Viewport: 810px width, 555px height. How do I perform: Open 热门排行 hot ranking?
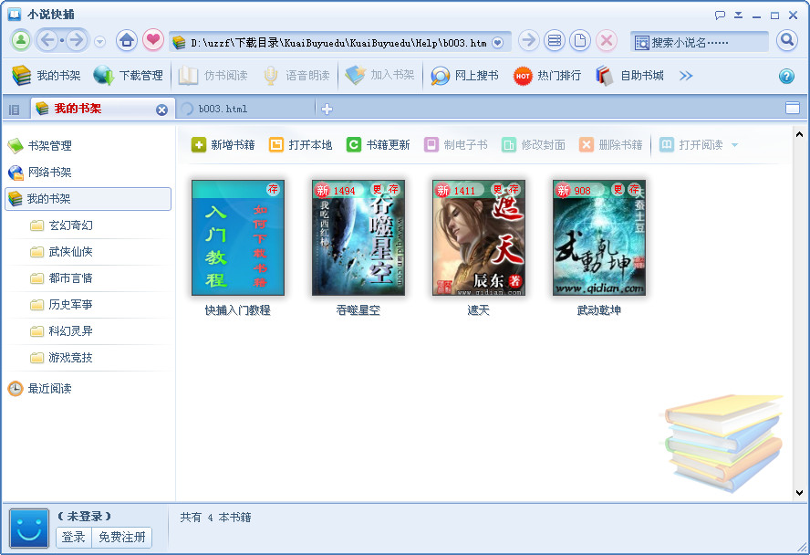pos(547,76)
